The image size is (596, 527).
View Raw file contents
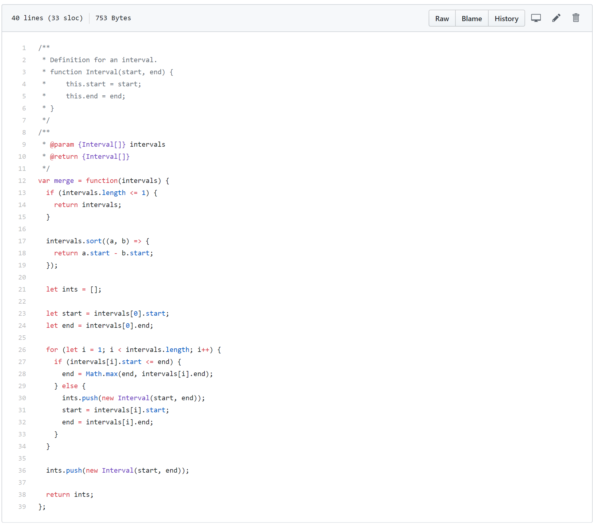[x=442, y=18]
